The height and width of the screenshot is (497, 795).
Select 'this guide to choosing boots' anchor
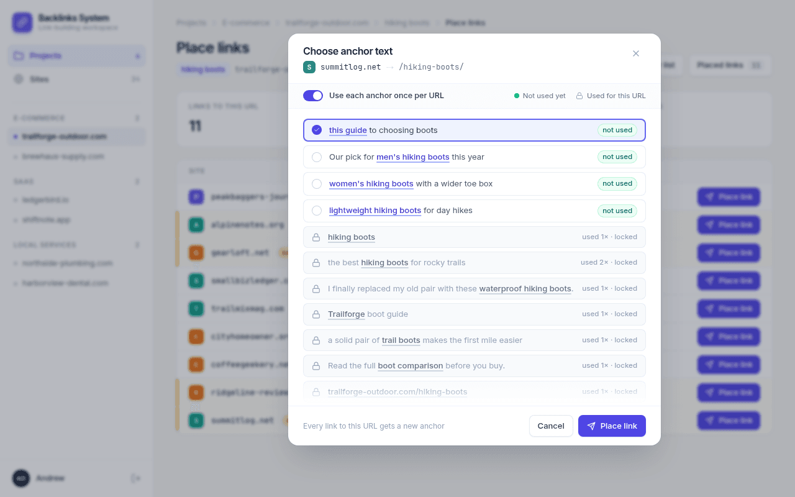pyautogui.click(x=475, y=130)
